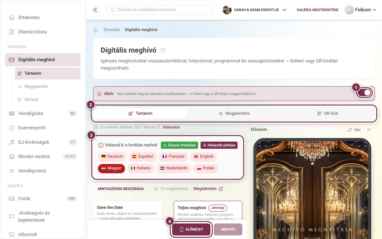
Task: Click the book icon beside Albumok
Action: tap(12, 234)
